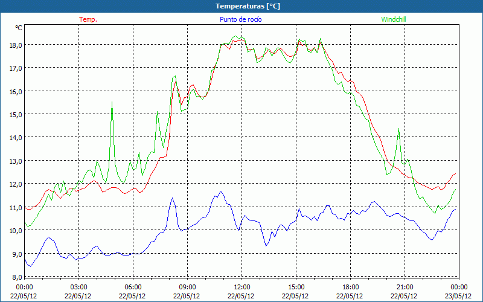Image resolution: width=483 pixels, height=302 pixels.
Task: Click the 18,0 y-axis value
Action: click(x=16, y=45)
